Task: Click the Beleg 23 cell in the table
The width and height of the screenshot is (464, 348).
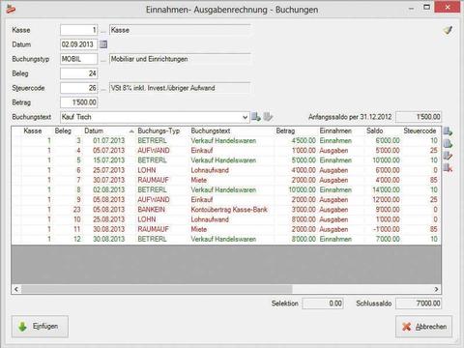Action: point(76,210)
